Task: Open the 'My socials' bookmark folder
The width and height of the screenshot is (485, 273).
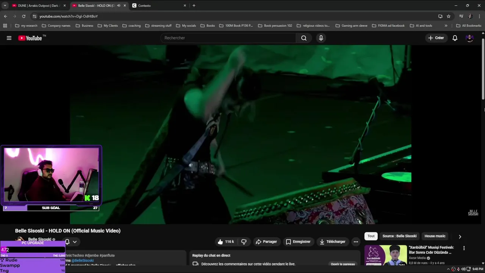Action: tap(186, 26)
